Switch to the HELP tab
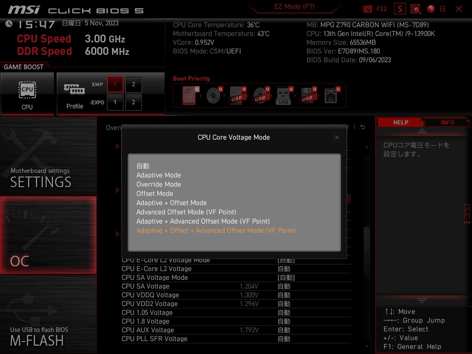This screenshot has height=354, width=472. [400, 122]
